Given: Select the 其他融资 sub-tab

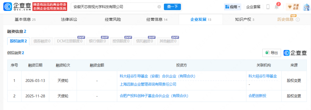Looking at the screenshot, I should 168,41.
